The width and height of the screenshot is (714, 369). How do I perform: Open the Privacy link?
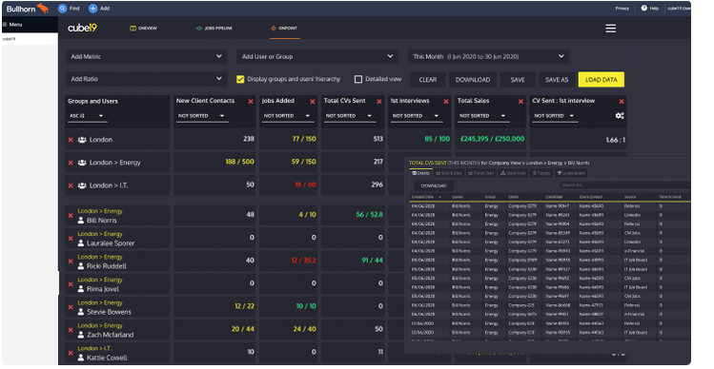(x=622, y=9)
